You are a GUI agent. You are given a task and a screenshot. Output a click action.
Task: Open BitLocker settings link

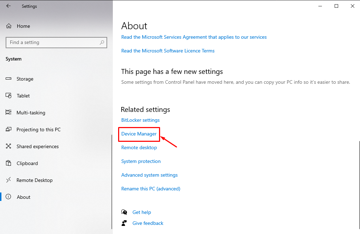[140, 120]
